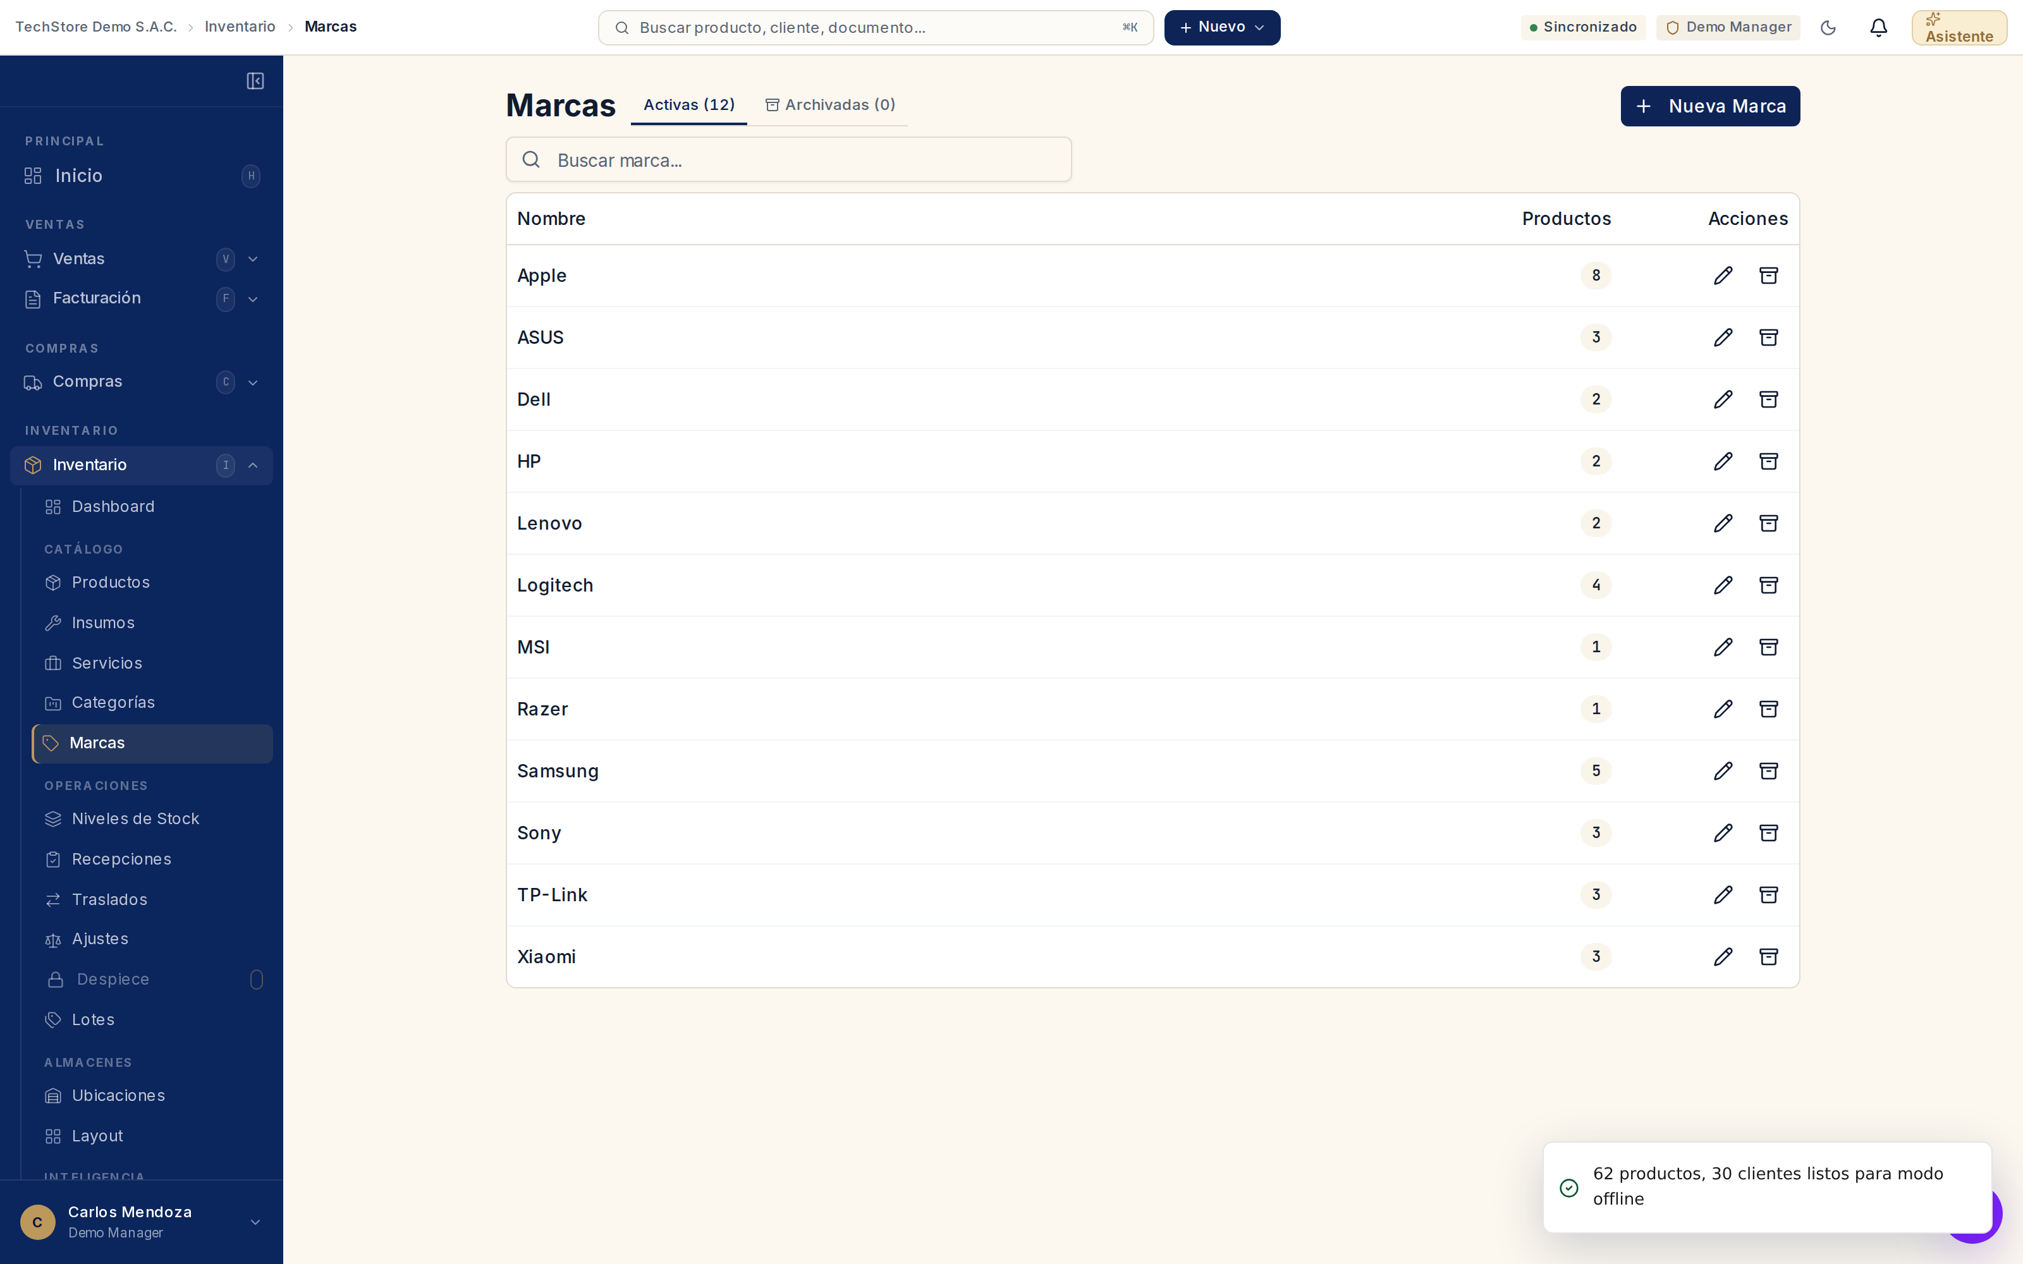Screen dimensions: 2023x1264
Task: Click TechStore Demo S.A.C. breadcrumb
Action: pyautogui.click(x=96, y=27)
